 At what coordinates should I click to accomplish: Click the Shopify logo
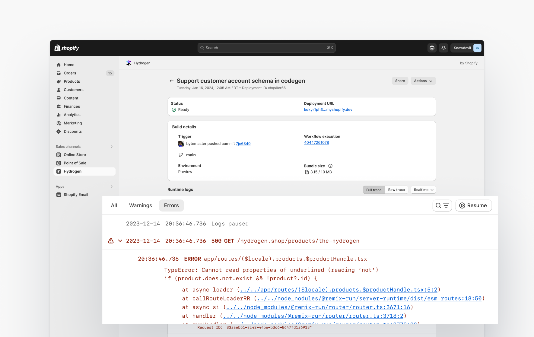click(67, 48)
